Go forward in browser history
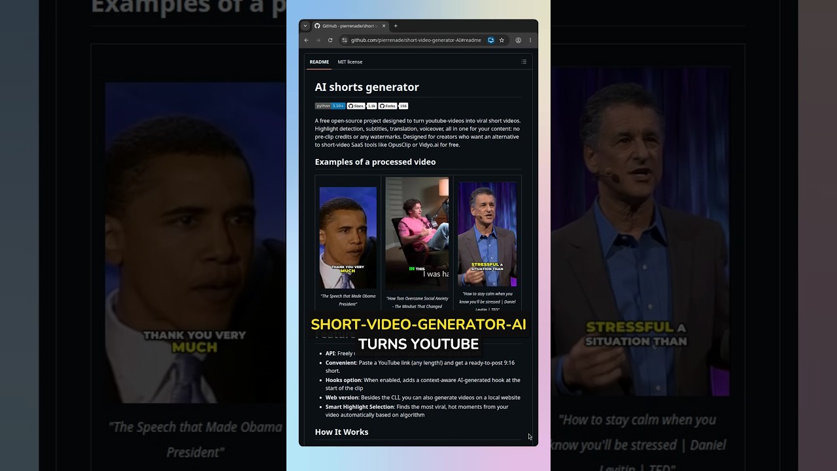The height and width of the screenshot is (471, 837). (x=318, y=40)
